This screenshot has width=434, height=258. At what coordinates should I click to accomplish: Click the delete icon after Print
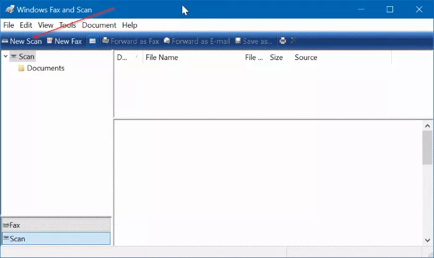293,41
